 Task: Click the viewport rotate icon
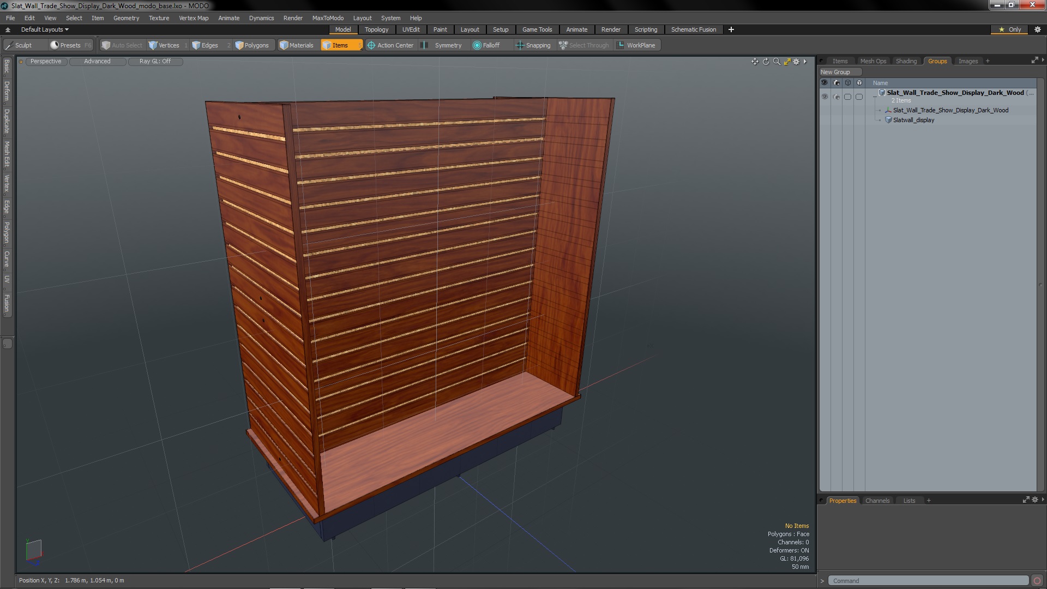pyautogui.click(x=766, y=62)
